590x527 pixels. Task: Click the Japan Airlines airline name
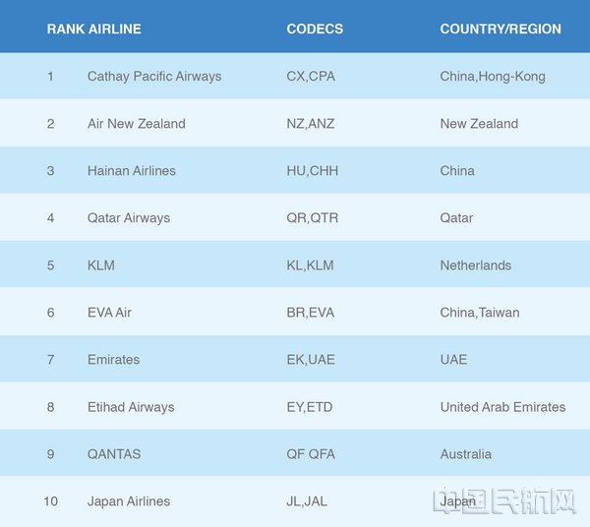click(x=129, y=501)
